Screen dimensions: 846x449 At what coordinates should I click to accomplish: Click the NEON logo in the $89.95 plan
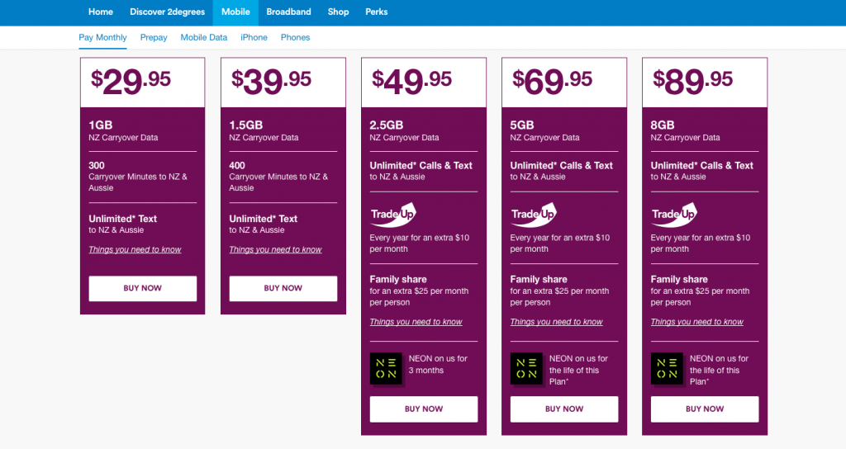667,368
